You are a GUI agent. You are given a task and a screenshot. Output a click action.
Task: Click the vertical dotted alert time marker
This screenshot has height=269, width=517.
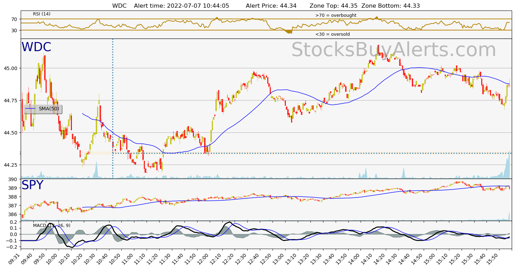[113, 109]
